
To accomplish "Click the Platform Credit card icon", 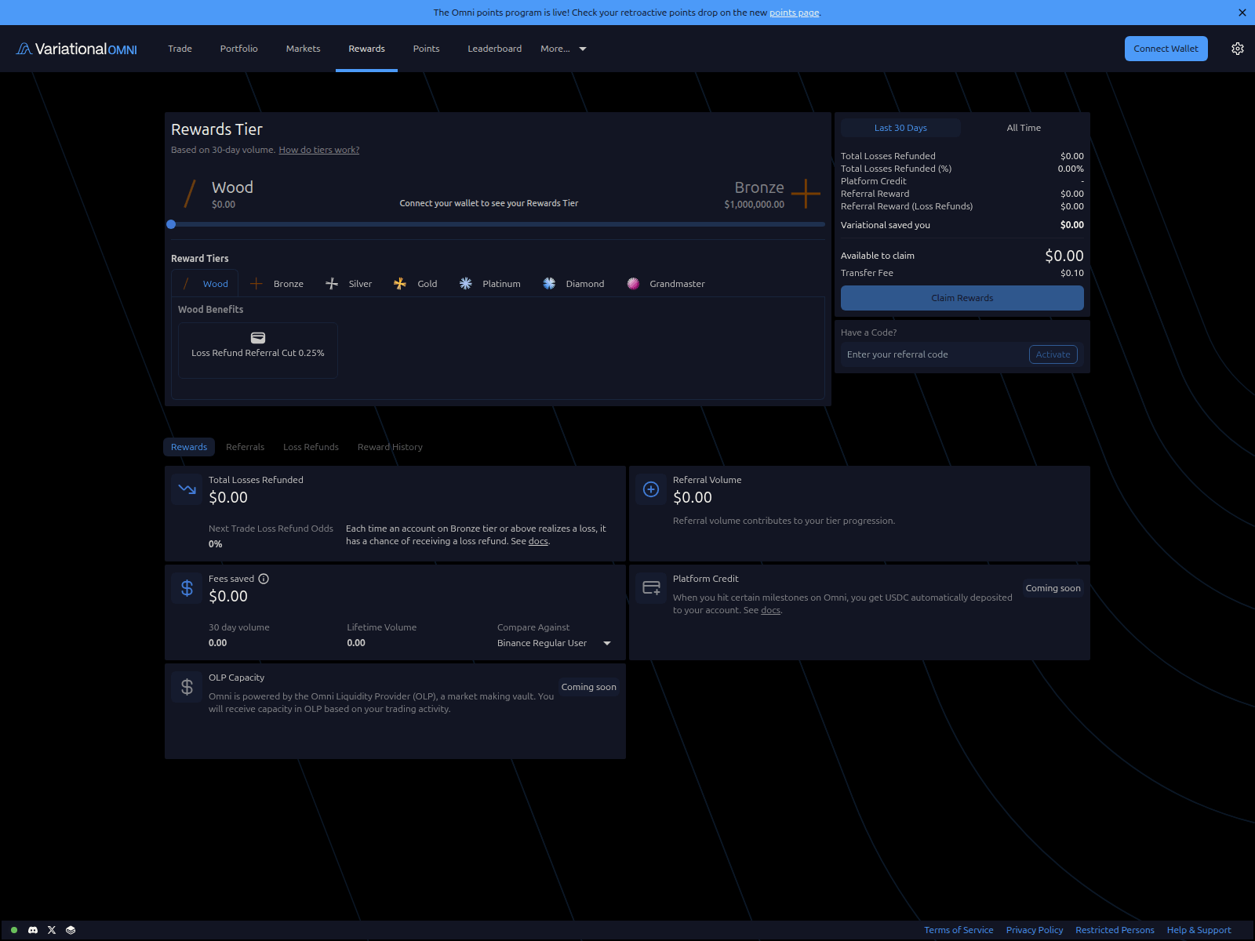I will [x=651, y=588].
